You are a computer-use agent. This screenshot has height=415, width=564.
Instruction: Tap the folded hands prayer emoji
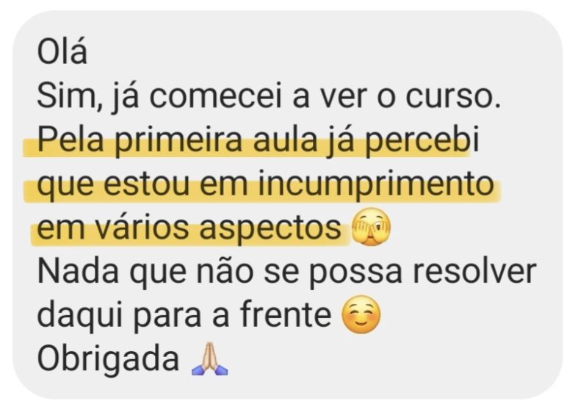pos(209,359)
